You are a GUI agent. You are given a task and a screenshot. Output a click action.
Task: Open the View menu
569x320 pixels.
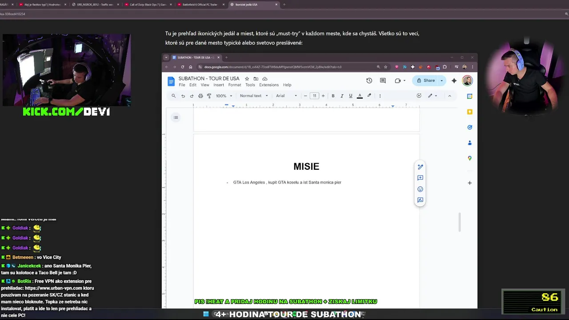205,85
